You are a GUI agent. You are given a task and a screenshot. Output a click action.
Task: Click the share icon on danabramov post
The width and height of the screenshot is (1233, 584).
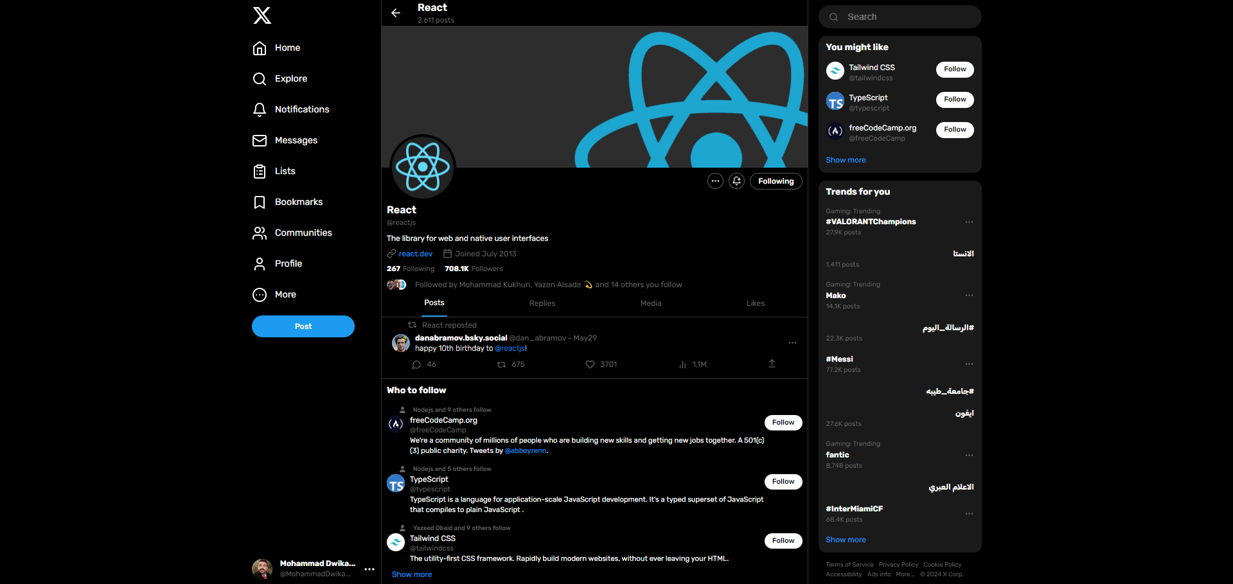[x=772, y=364]
